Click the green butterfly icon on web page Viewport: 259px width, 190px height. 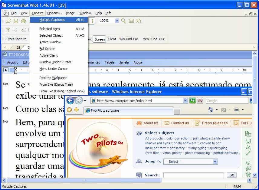coord(248,175)
